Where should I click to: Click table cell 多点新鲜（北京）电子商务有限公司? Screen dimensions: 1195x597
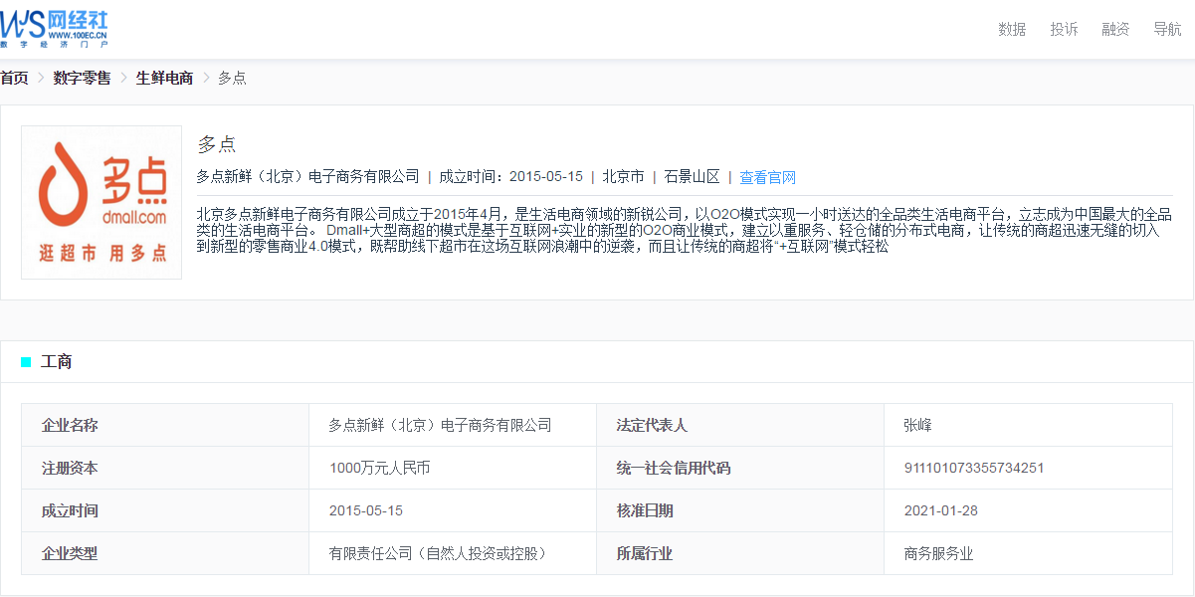(x=453, y=425)
